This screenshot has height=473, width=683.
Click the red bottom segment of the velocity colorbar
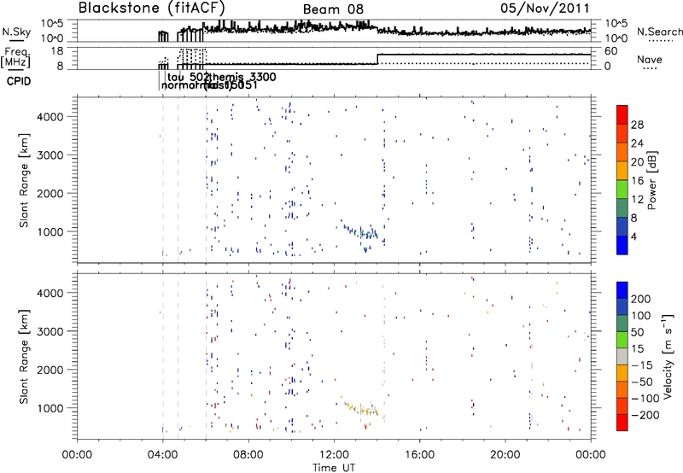[622, 423]
